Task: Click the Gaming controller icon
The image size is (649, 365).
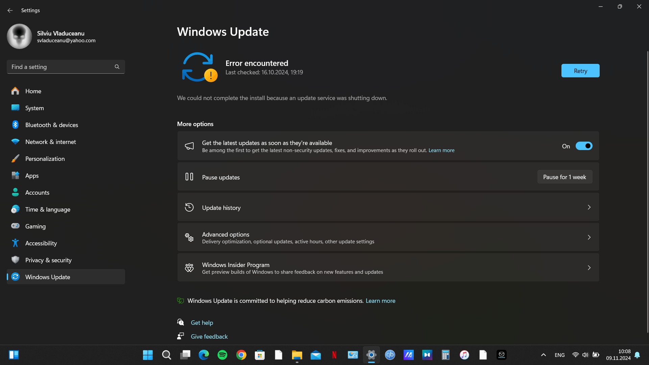Action: [15, 226]
